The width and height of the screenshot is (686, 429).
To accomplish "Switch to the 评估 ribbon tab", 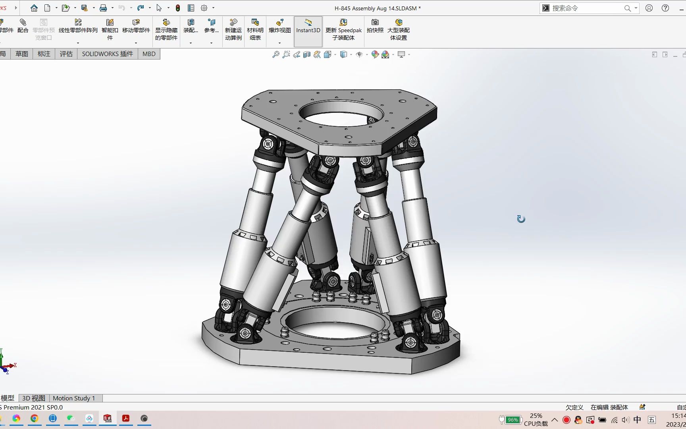I will [66, 54].
